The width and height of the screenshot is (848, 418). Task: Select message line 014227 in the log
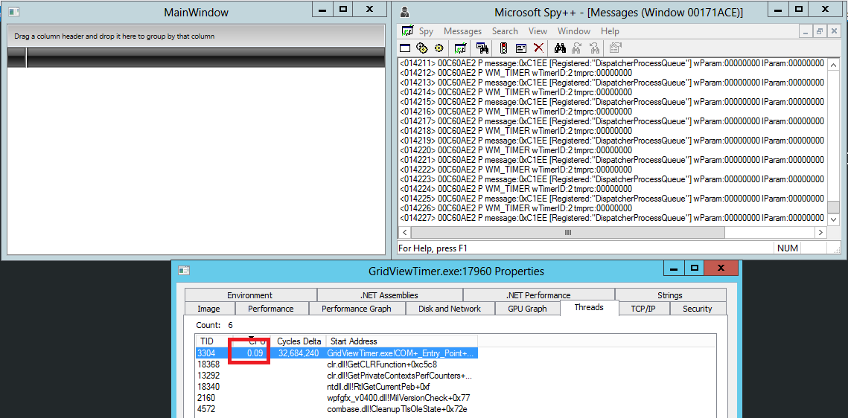click(612, 219)
